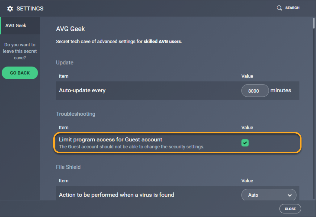
Task: Click the SETTINGS header title
Action: point(30,8)
